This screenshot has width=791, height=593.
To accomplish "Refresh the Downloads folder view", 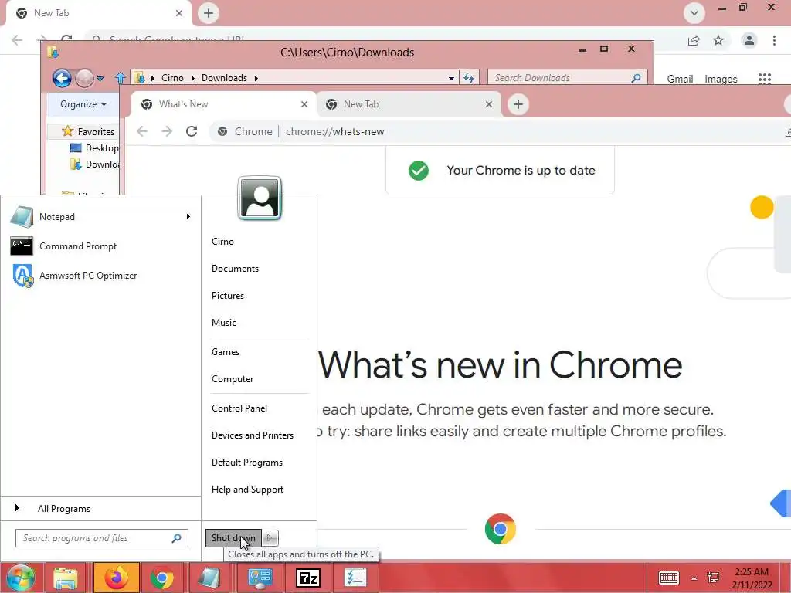I will [x=469, y=78].
